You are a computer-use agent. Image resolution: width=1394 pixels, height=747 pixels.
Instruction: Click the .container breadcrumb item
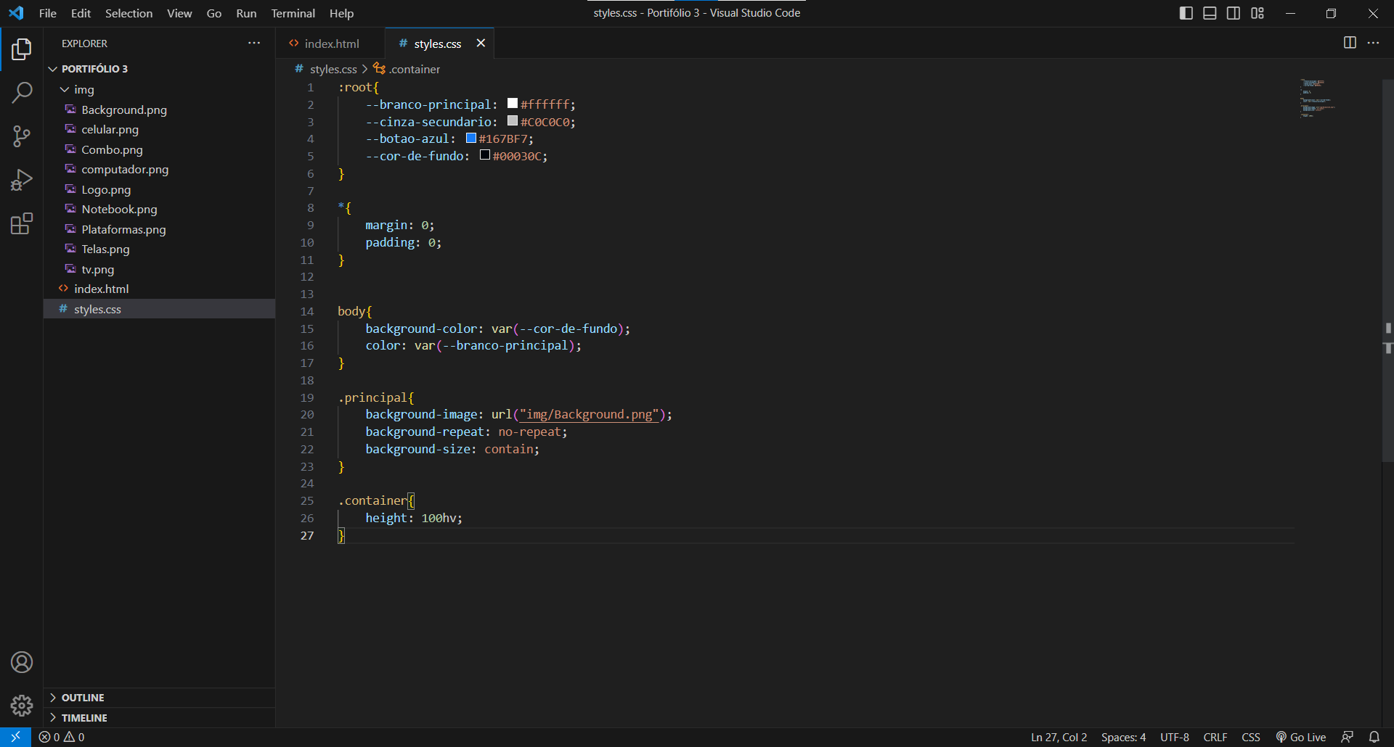407,69
